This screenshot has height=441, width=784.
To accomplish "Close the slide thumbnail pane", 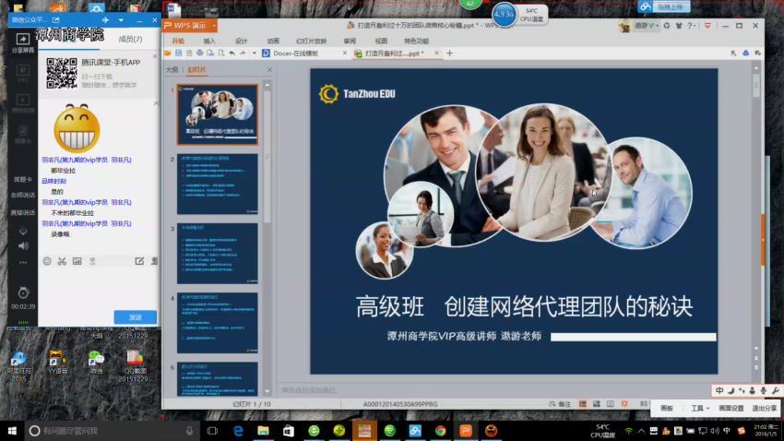I will [269, 70].
